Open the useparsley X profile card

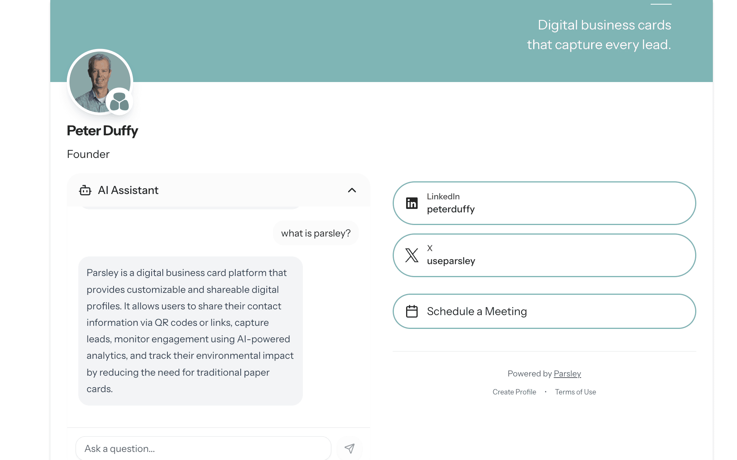(544, 255)
